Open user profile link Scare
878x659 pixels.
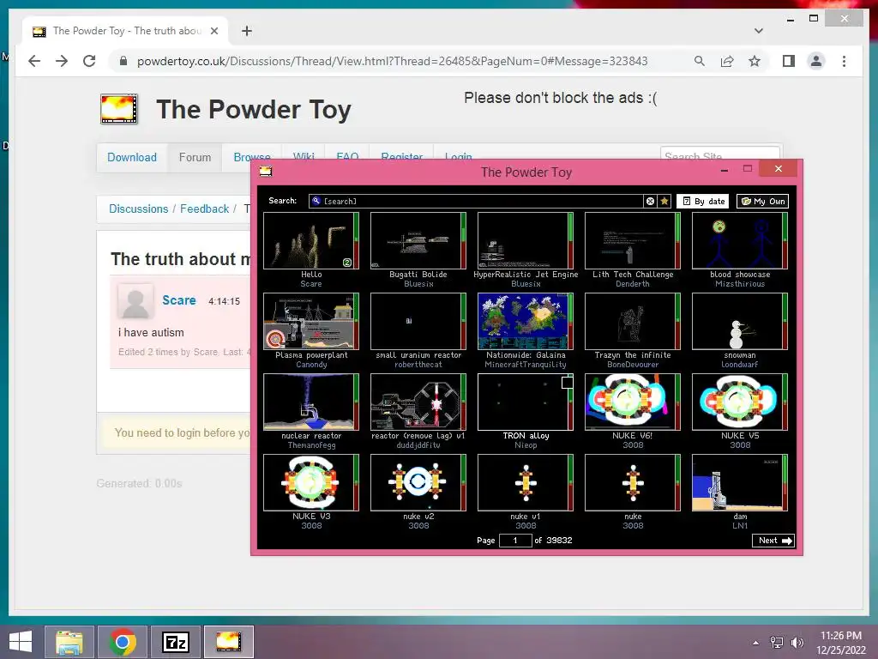179,300
